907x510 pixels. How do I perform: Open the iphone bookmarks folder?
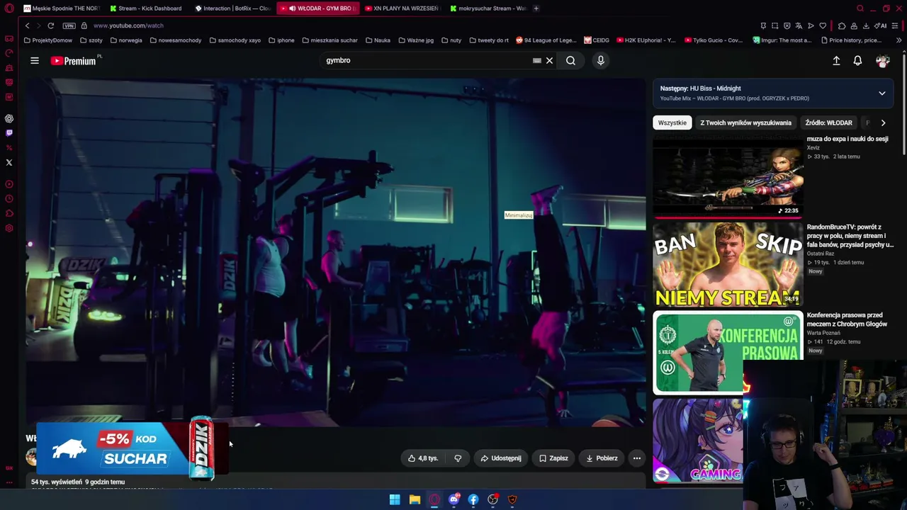point(281,40)
